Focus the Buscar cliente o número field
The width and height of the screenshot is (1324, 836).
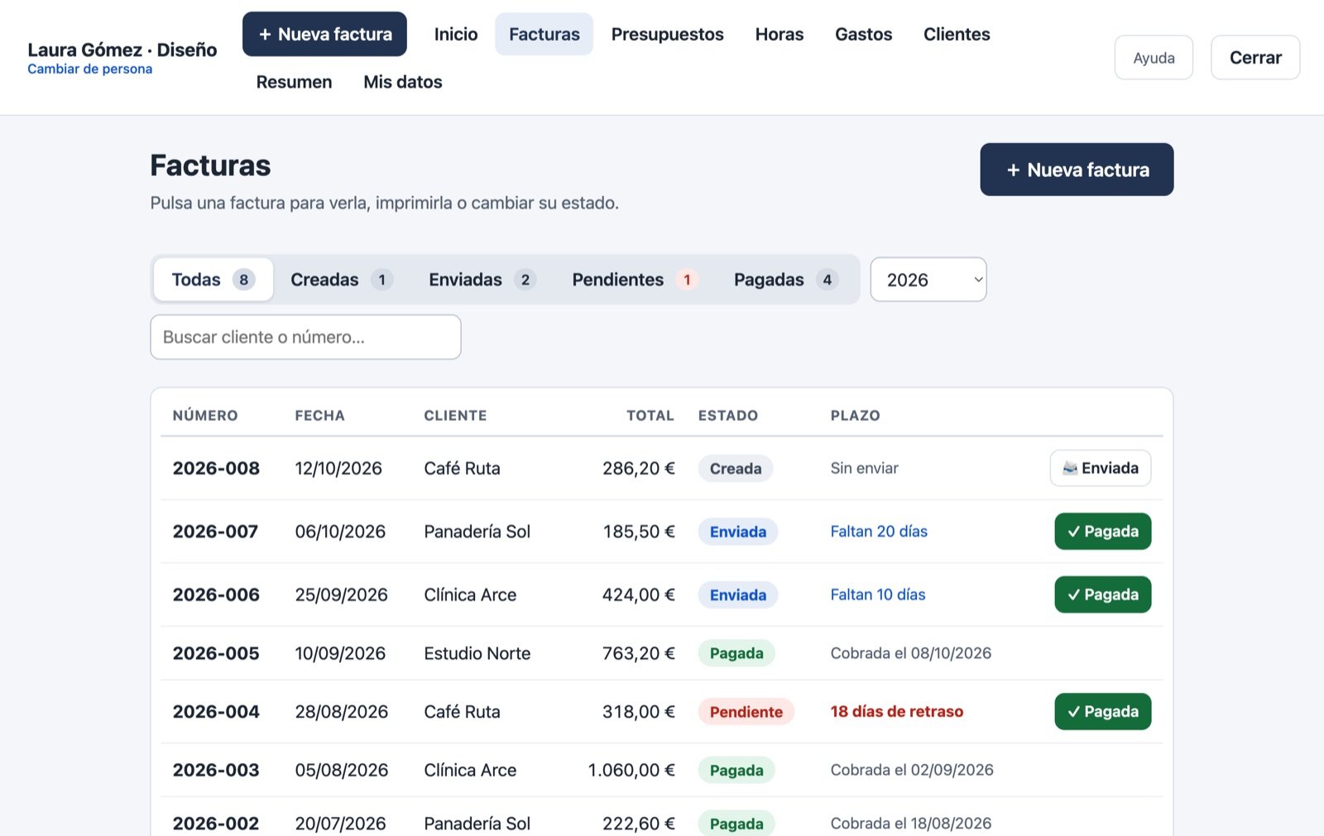(x=305, y=337)
